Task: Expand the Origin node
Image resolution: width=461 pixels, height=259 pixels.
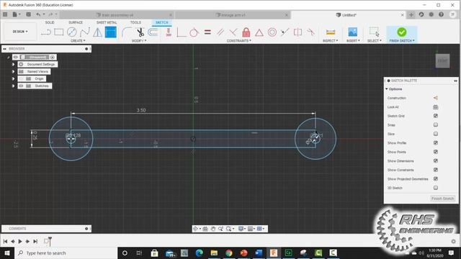Action: (13, 78)
